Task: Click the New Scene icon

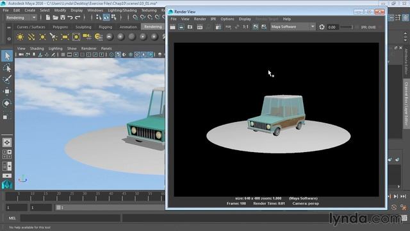Action: point(48,17)
